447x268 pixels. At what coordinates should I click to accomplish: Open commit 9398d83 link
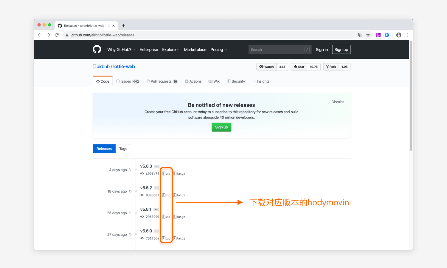point(152,195)
